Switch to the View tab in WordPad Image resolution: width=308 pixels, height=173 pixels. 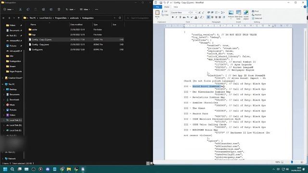pyautogui.click(x=176, y=7)
